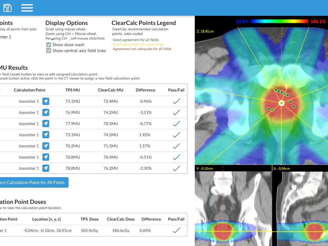Click Locate icon for the 71.3MU ClearCalc row
328x246 pixels.
[x=46, y=146]
